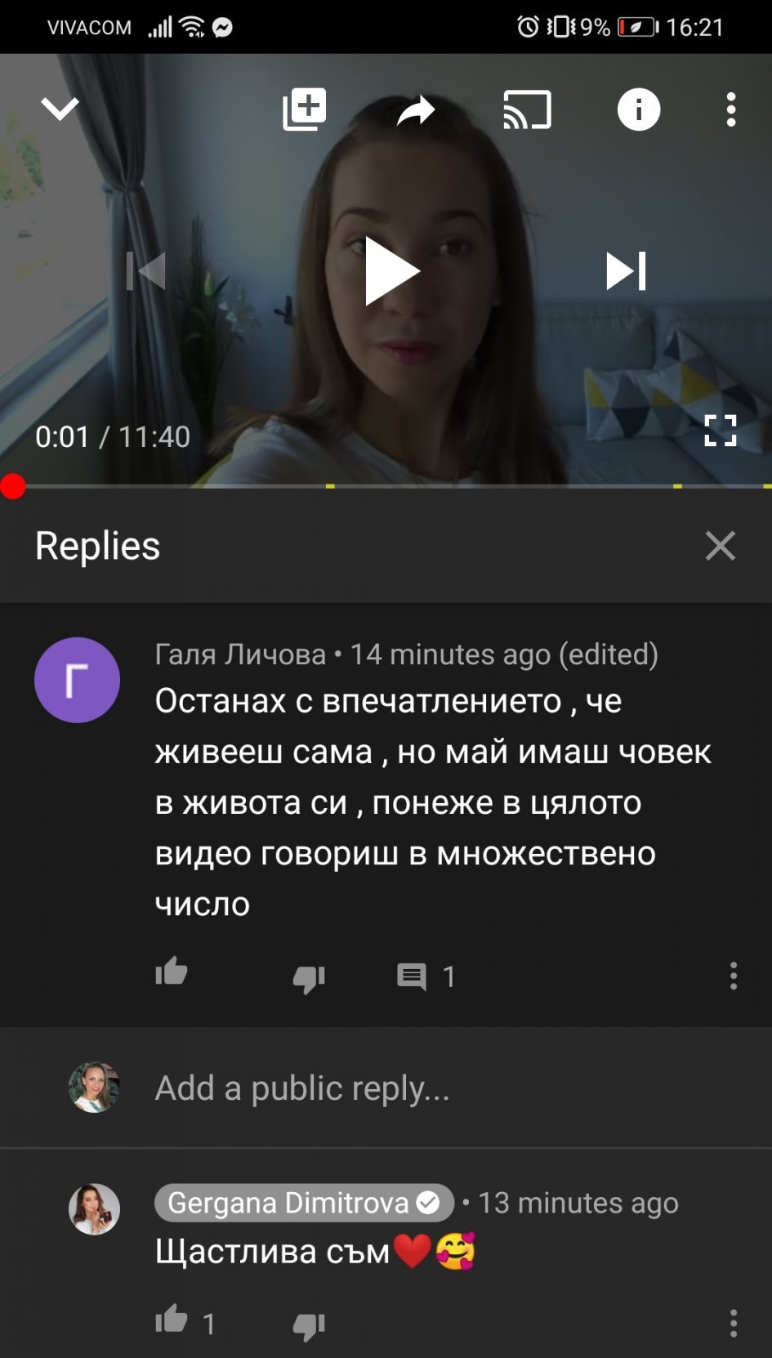Like Gergana Dimitrova's reply
Viewport: 772px width, 1358px height.
[x=172, y=1319]
